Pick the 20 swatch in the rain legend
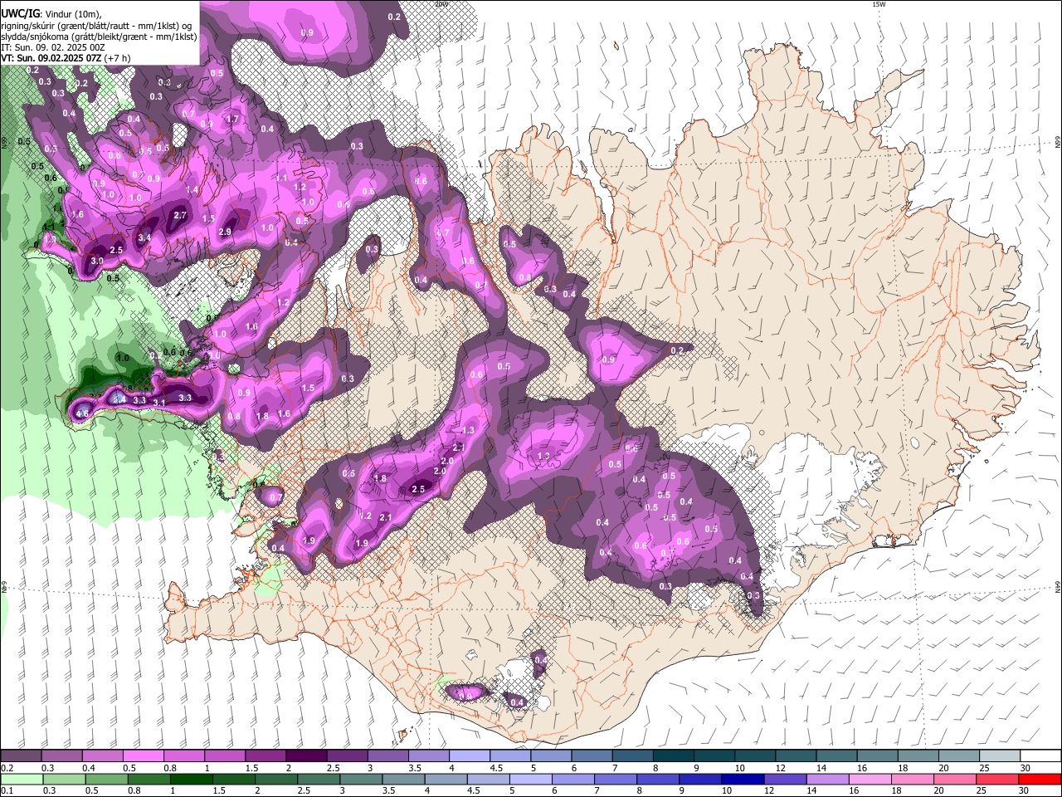The image size is (1062, 797). (x=955, y=779)
